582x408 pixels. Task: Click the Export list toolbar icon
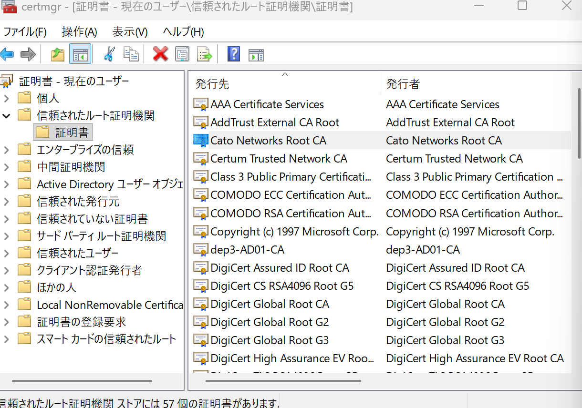(x=204, y=54)
